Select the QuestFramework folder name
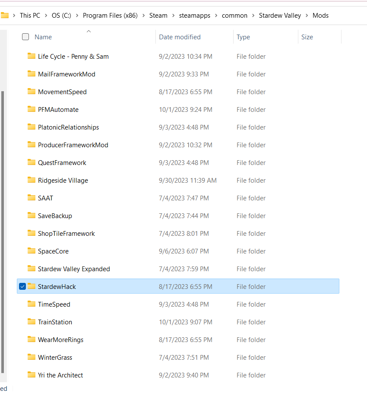 click(x=62, y=163)
